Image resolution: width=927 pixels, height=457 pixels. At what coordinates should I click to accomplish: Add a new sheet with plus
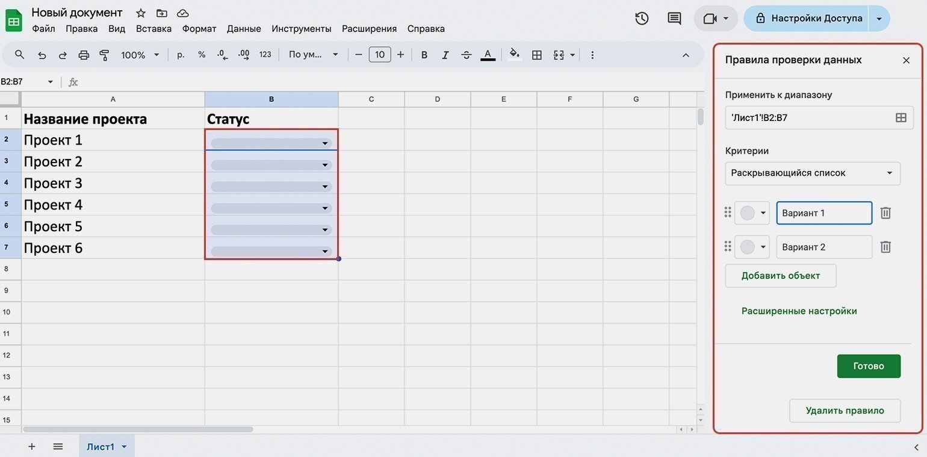32,446
